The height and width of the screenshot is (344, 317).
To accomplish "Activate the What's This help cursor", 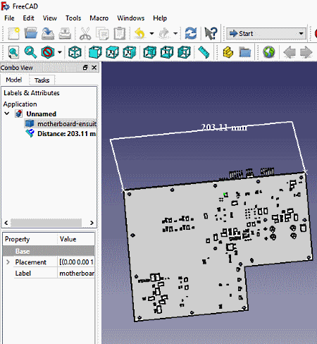I will coord(211,33).
